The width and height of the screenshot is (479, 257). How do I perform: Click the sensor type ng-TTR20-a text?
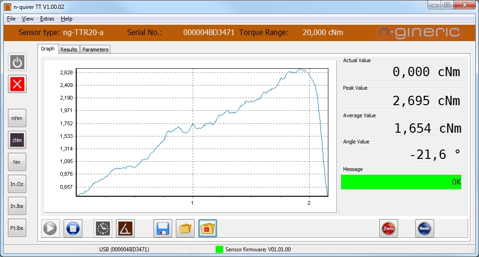tap(83, 32)
